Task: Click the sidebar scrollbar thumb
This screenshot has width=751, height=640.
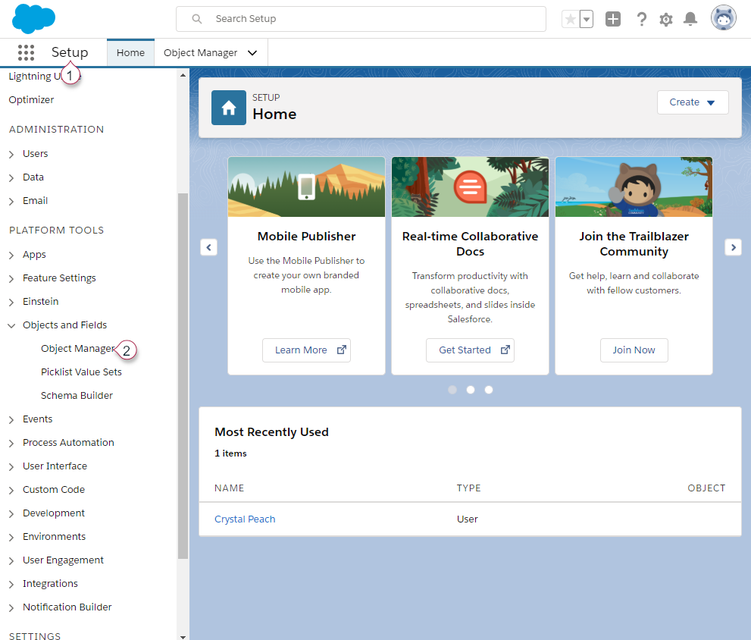Action: pos(183,376)
